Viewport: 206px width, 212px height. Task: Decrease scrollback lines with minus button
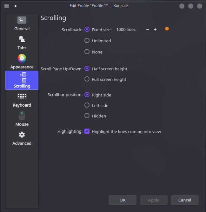pos(148,29)
